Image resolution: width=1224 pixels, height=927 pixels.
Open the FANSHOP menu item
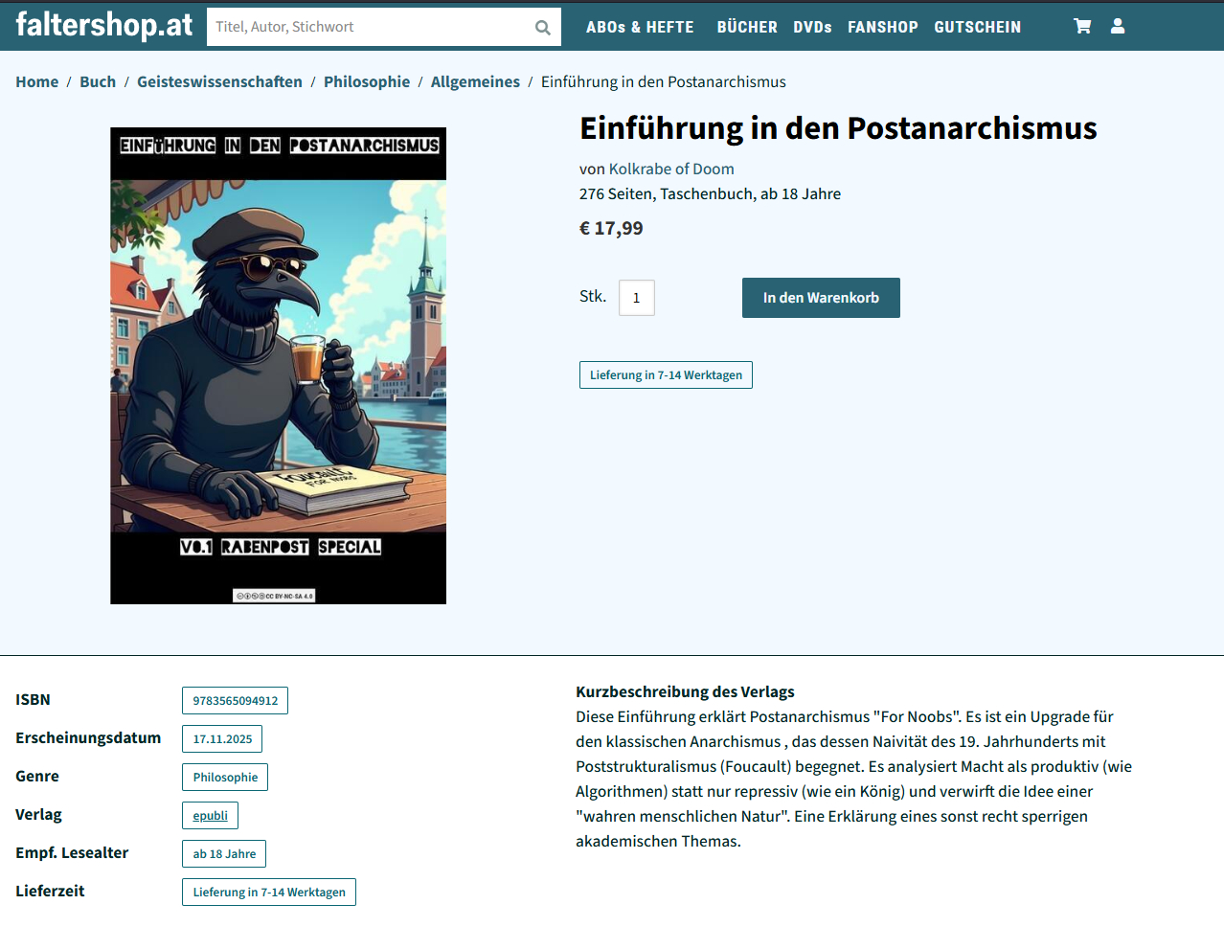click(883, 28)
